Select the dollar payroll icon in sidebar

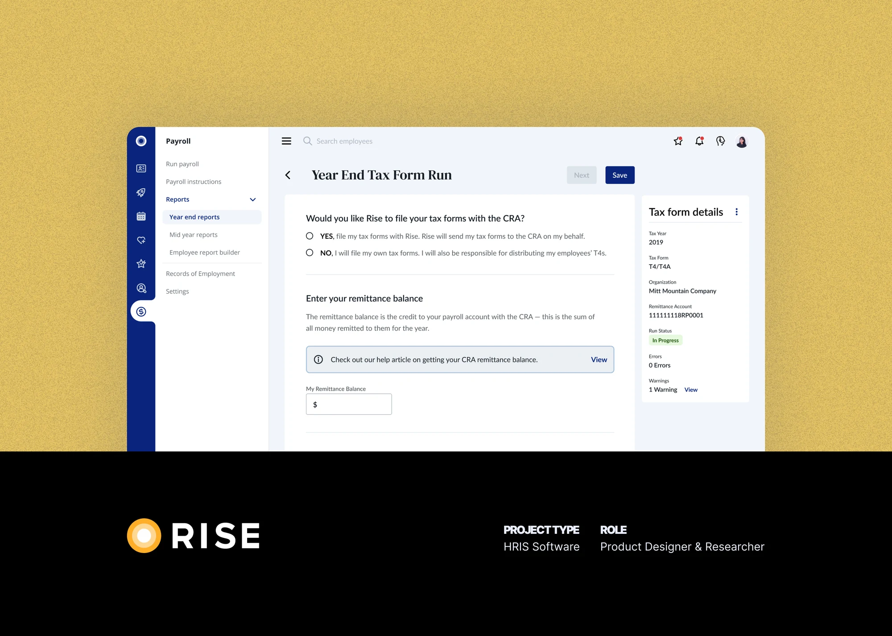[x=141, y=312]
